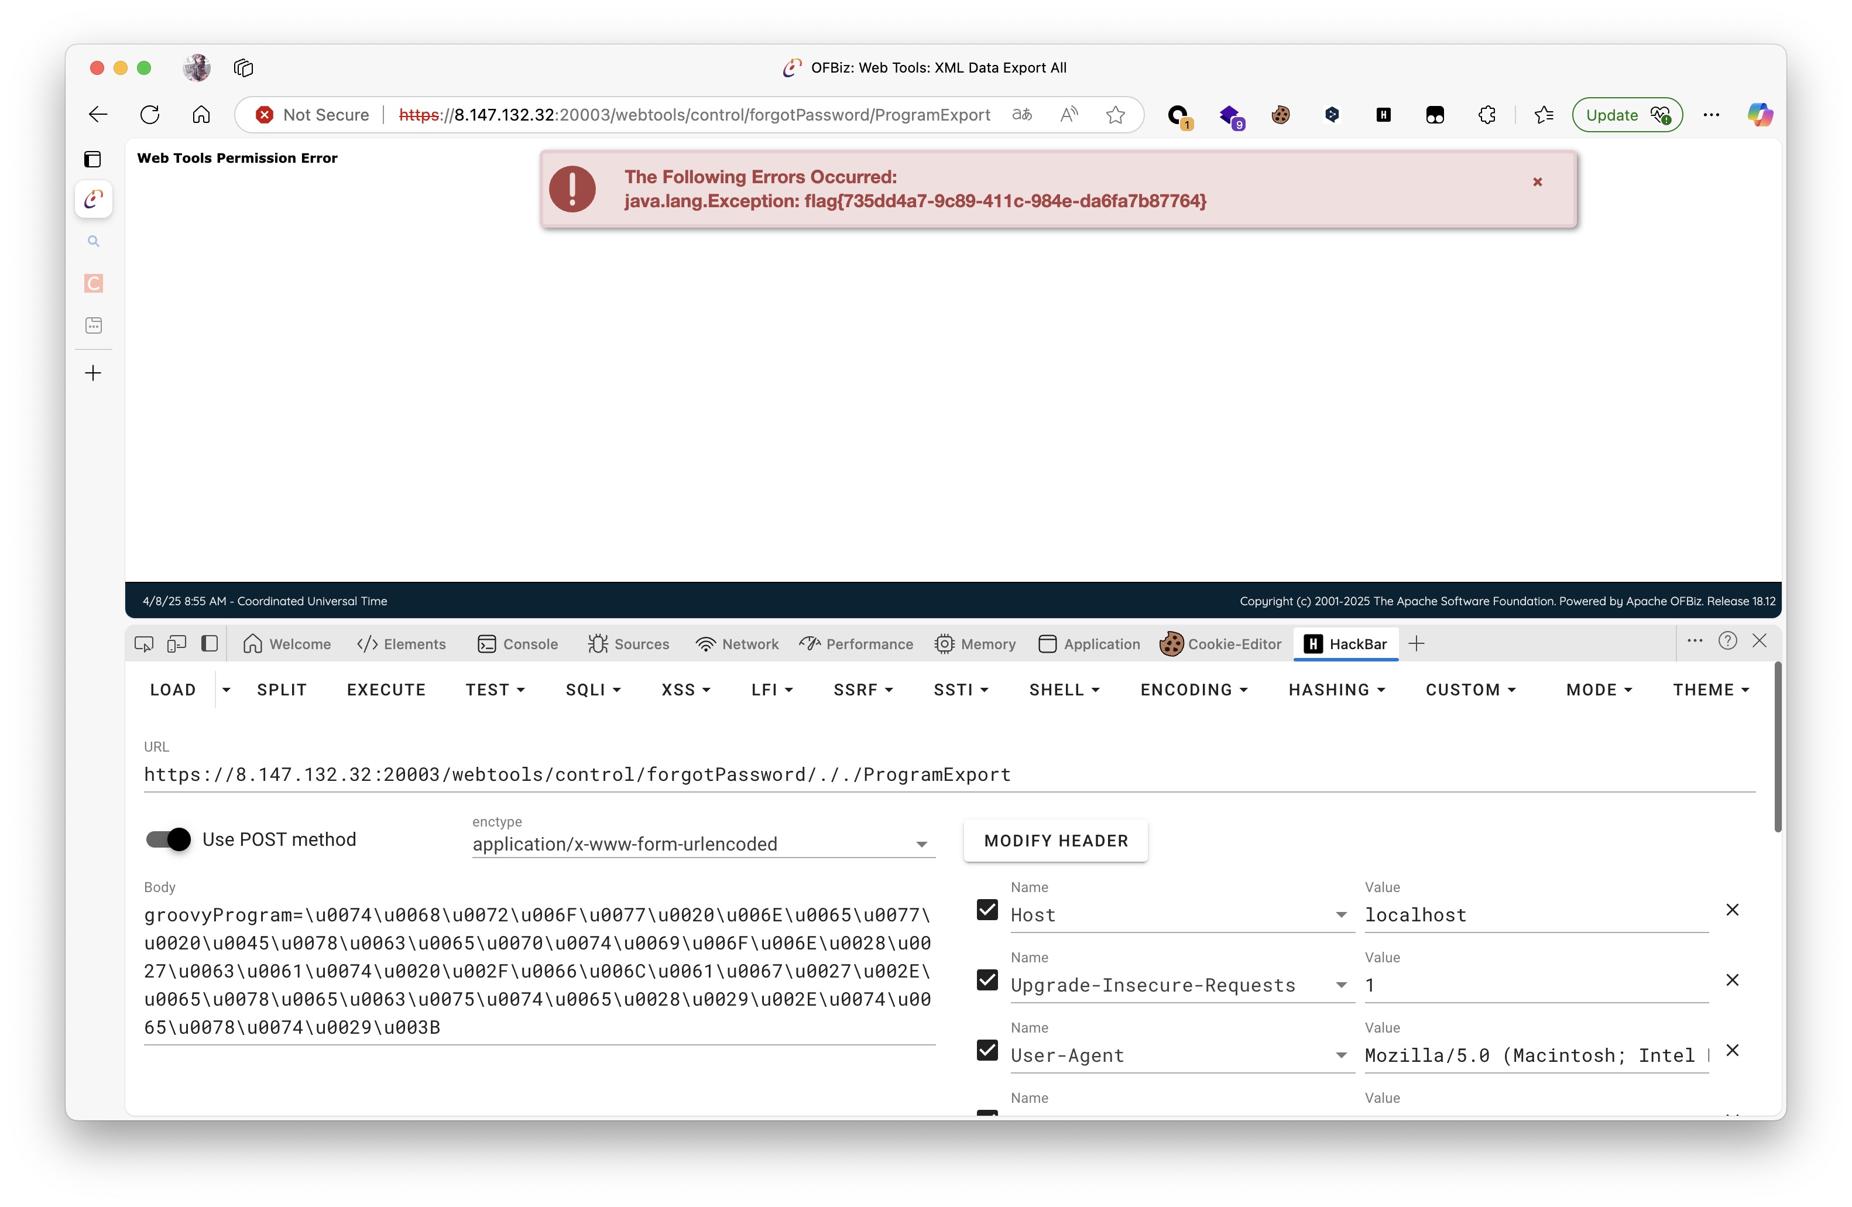This screenshot has height=1207, width=1852.
Task: Open the translate page icon
Action: [x=1022, y=114]
